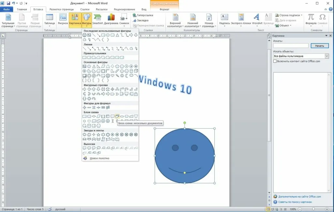Image resolution: width=334 pixels, height=212 pixels.
Task: Click the zoom slider handle in status bar
Action: (313, 209)
